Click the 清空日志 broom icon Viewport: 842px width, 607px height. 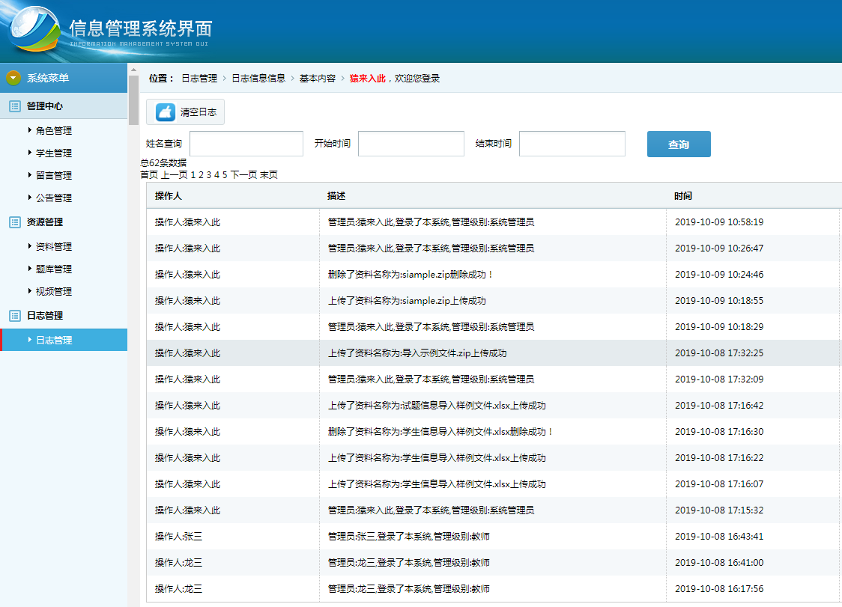[x=166, y=112]
